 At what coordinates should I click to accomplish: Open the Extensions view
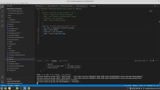[2, 26]
